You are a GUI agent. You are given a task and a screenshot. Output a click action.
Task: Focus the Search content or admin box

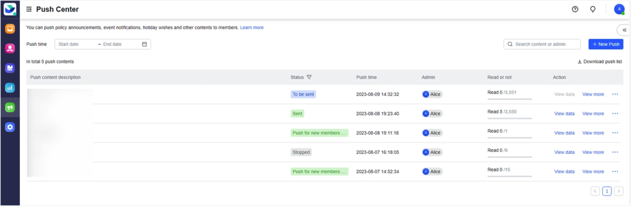coord(542,44)
